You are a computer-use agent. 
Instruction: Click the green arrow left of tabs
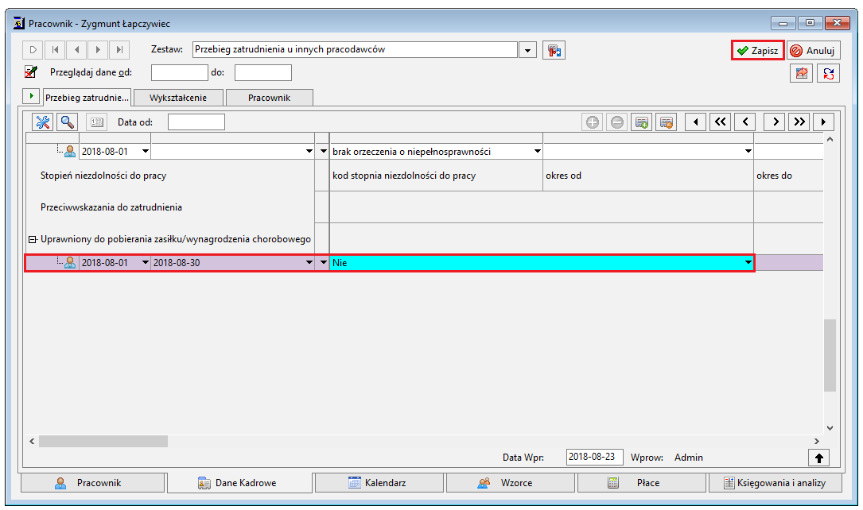pos(31,96)
